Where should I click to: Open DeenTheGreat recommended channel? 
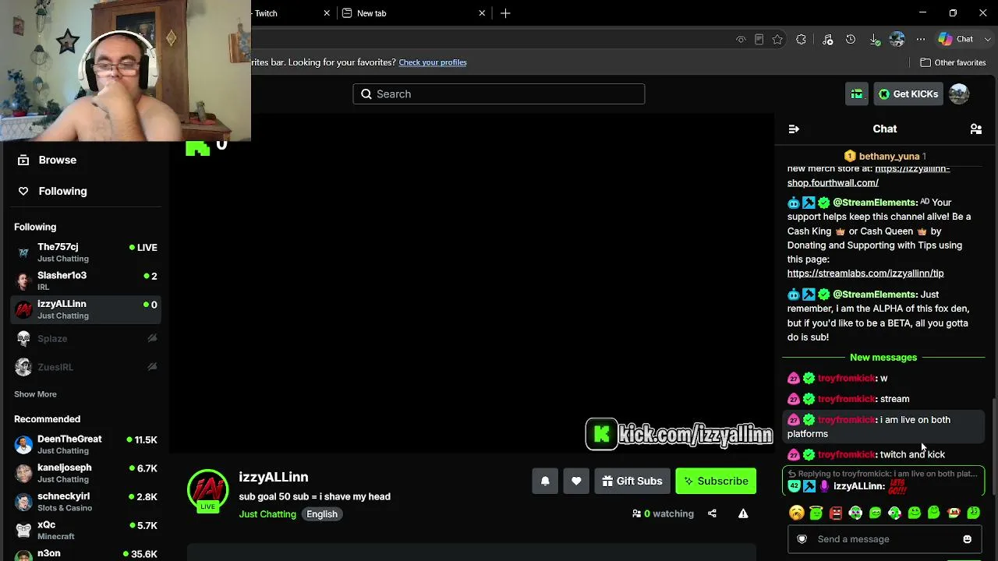86,445
